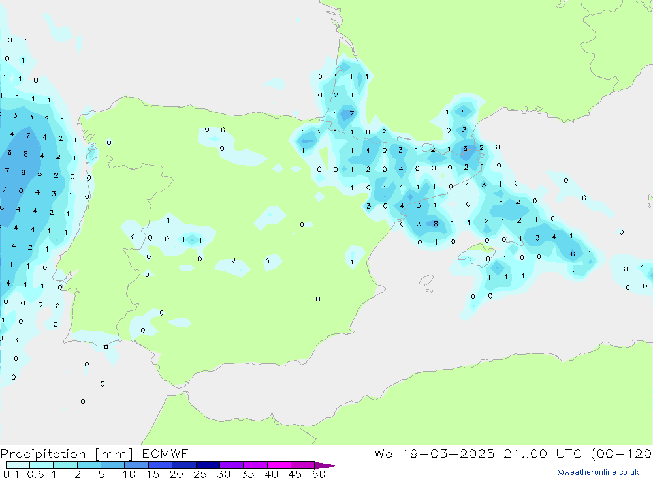Click the weatheronline.co.uk copyright link
Image resolution: width=653 pixels, height=478 pixels.
597,472
